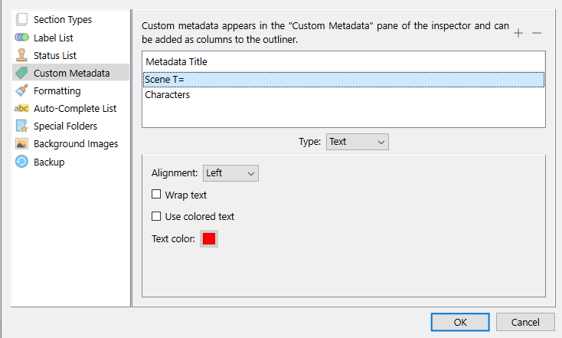Remove selected metadata field with minus
Viewport: 562px width, 338px height.
pyautogui.click(x=537, y=33)
